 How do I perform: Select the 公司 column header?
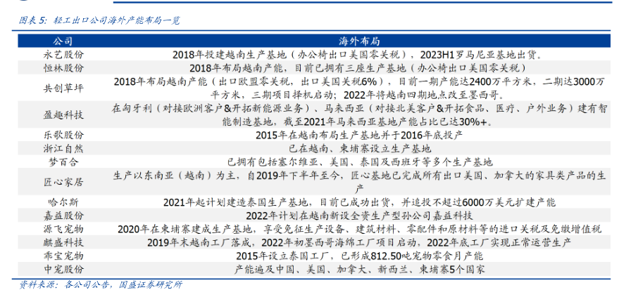(x=63, y=40)
